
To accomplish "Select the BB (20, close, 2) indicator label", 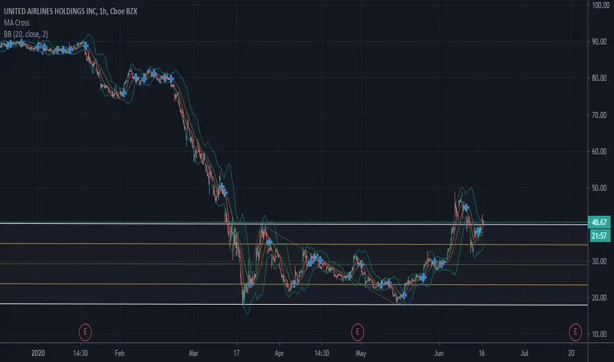I will point(26,34).
